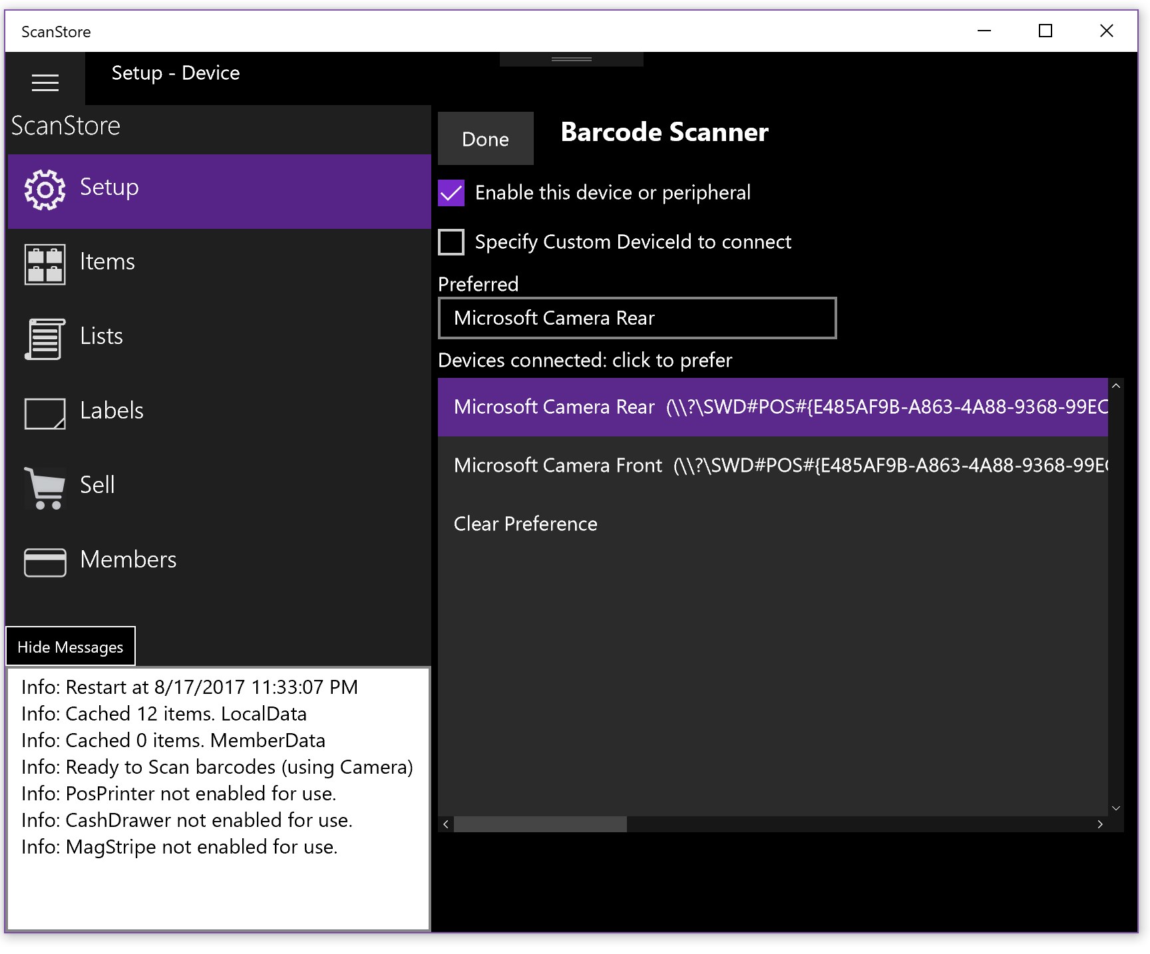This screenshot has height=954, width=1150.
Task: Click the Setup gear icon
Action: [x=45, y=190]
